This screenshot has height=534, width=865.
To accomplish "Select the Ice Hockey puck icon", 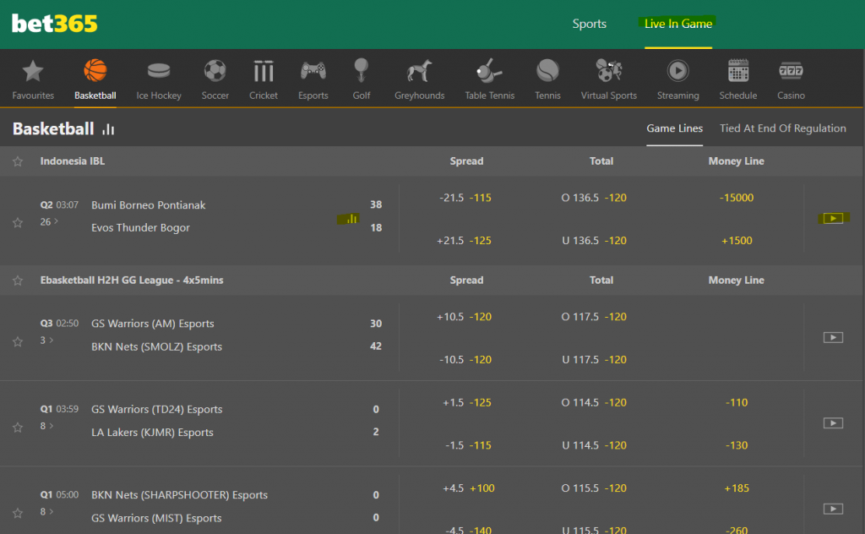I will click(x=159, y=71).
